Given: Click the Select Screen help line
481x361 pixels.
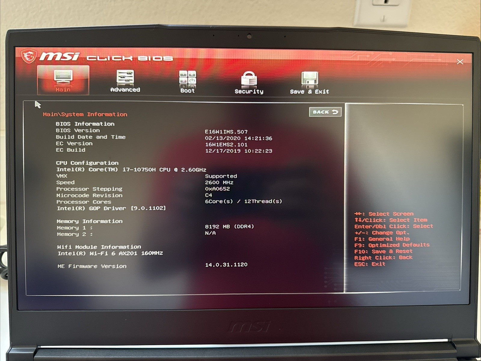Looking at the screenshot, I should (384, 214).
